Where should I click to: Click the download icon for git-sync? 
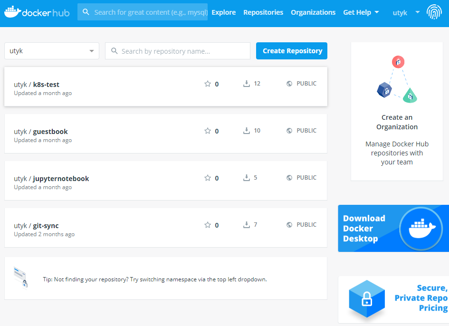coord(246,225)
